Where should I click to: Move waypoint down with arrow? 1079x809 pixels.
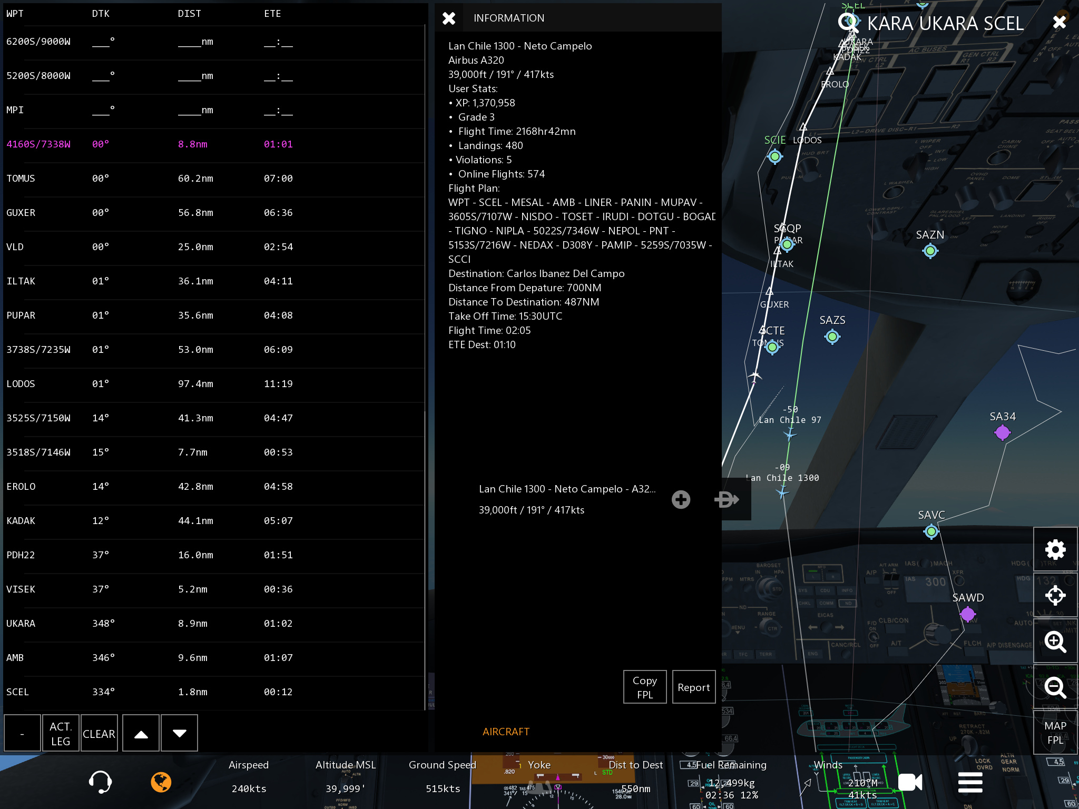coord(179,733)
